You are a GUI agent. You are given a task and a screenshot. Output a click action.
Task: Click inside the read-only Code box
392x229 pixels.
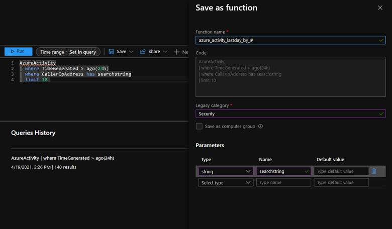pyautogui.click(x=290, y=77)
